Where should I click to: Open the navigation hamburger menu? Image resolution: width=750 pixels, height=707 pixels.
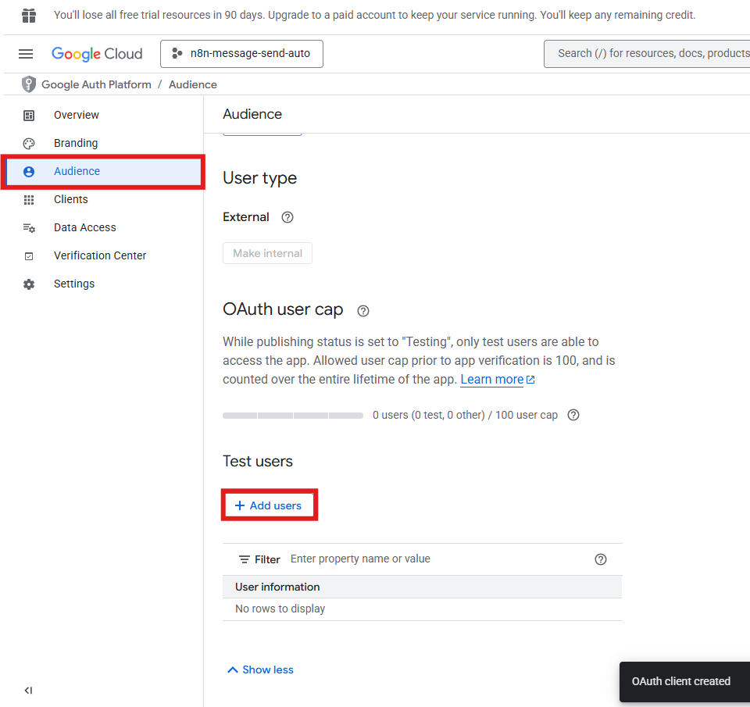coord(25,53)
